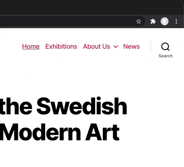This screenshot has width=184, height=167.
Task: Focus the browser address bar
Action: point(67,22)
